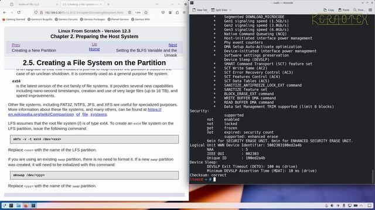This screenshot has width=375, height=210.
Task: Click show desktop button in taskbar
Action: point(370,205)
